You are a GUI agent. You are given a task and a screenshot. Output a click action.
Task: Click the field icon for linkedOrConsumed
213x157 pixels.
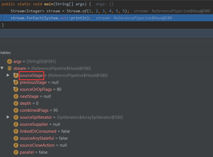pos(16,131)
